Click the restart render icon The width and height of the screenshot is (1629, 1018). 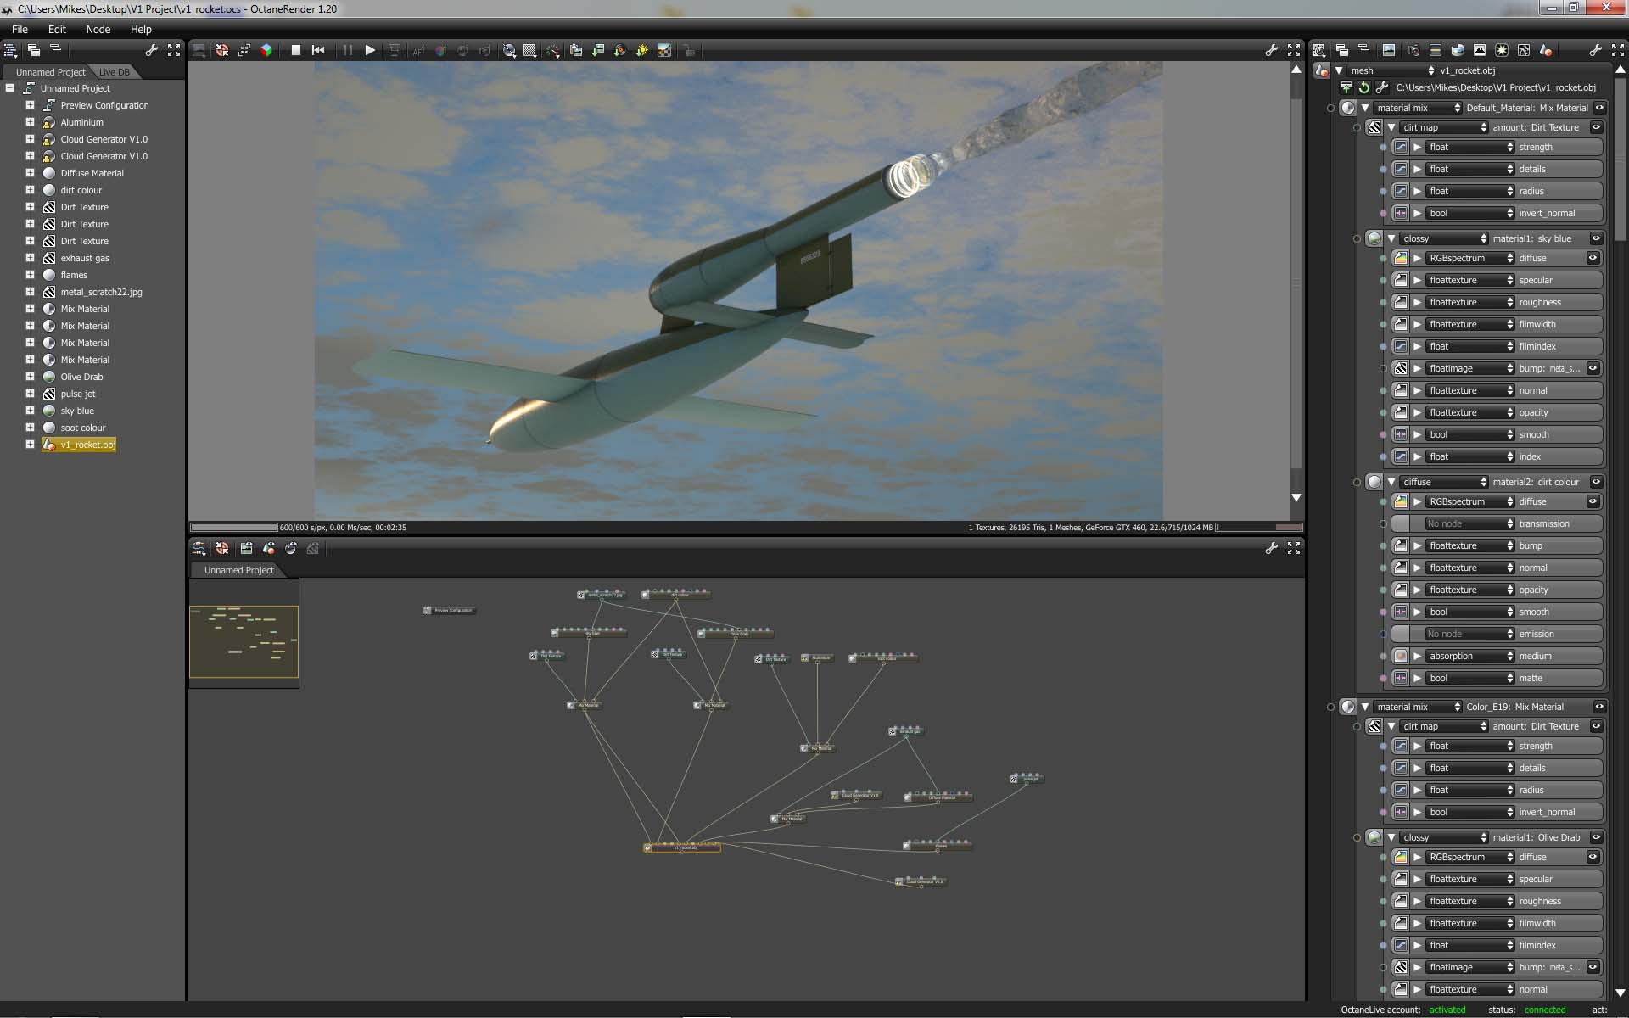tap(318, 50)
